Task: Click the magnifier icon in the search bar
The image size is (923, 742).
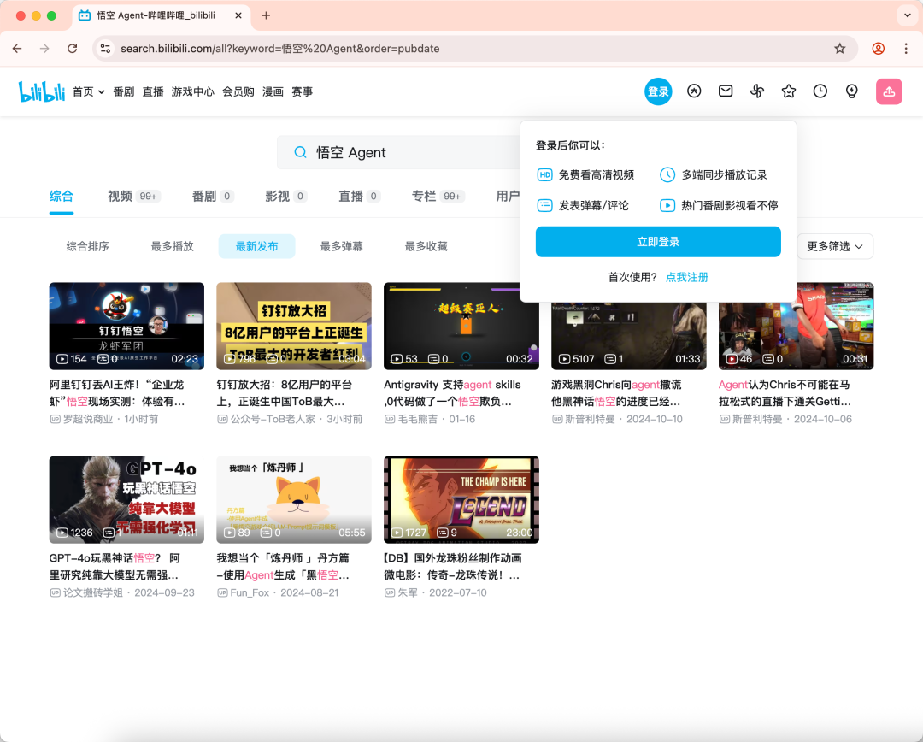Action: 300,151
